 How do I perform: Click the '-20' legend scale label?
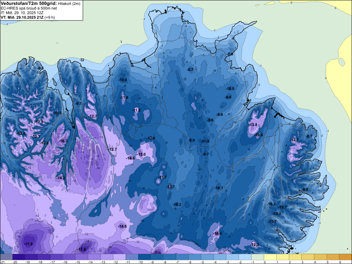[x=15, y=262]
